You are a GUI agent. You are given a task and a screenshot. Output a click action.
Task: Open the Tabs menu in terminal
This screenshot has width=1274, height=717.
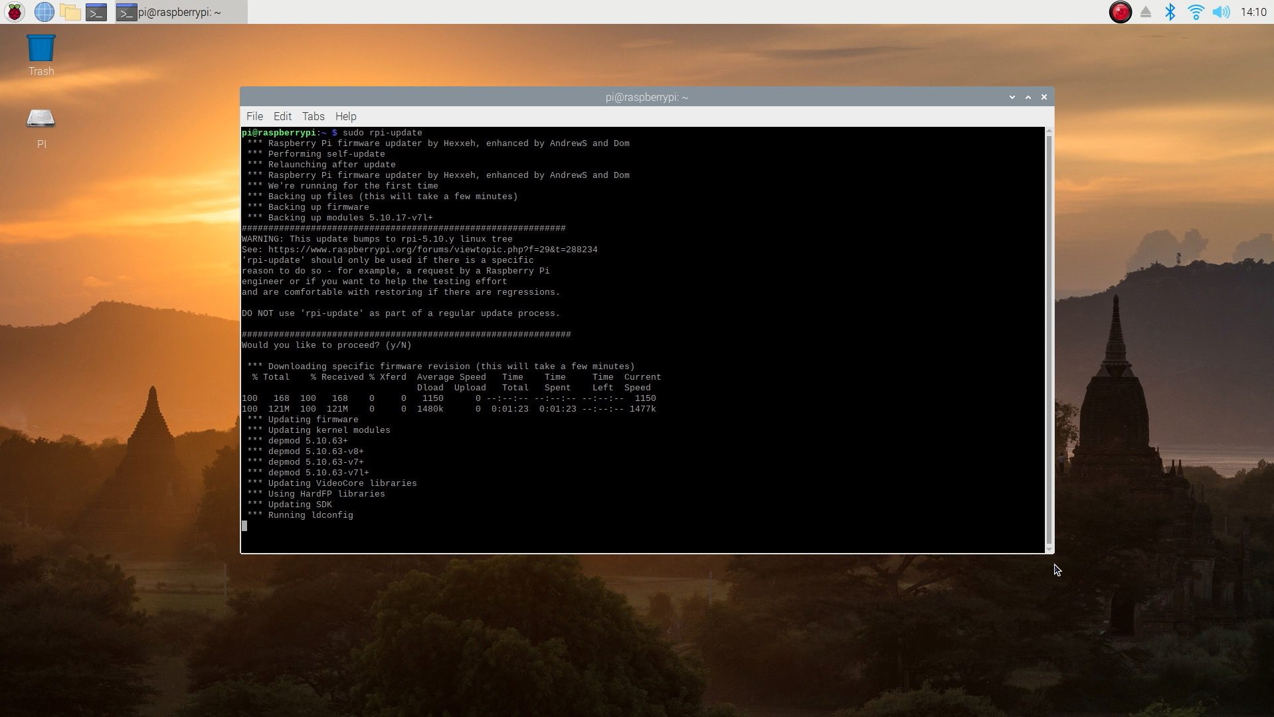click(313, 116)
